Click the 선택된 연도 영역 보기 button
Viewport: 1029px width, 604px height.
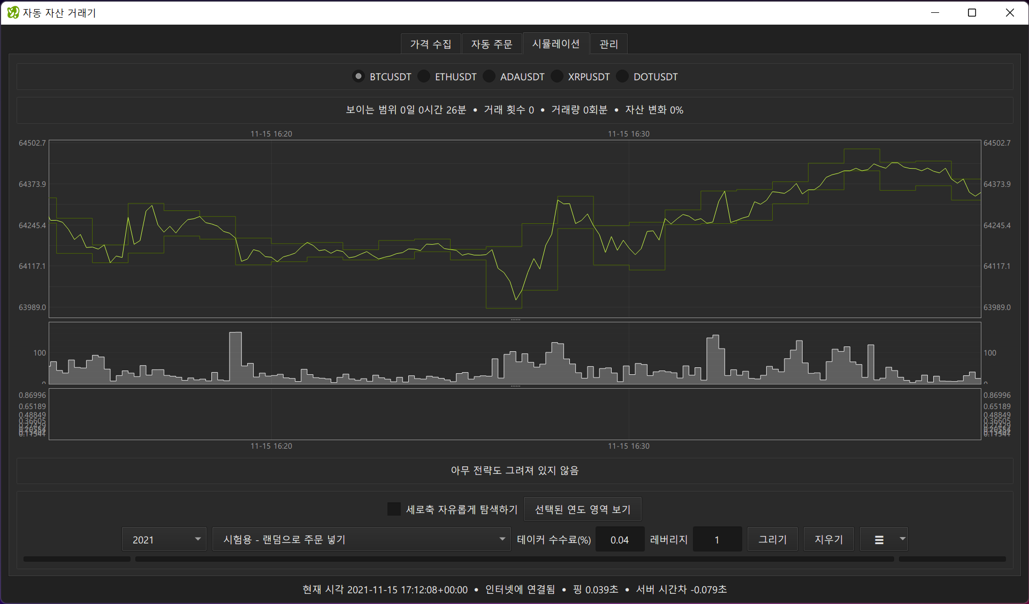point(582,509)
